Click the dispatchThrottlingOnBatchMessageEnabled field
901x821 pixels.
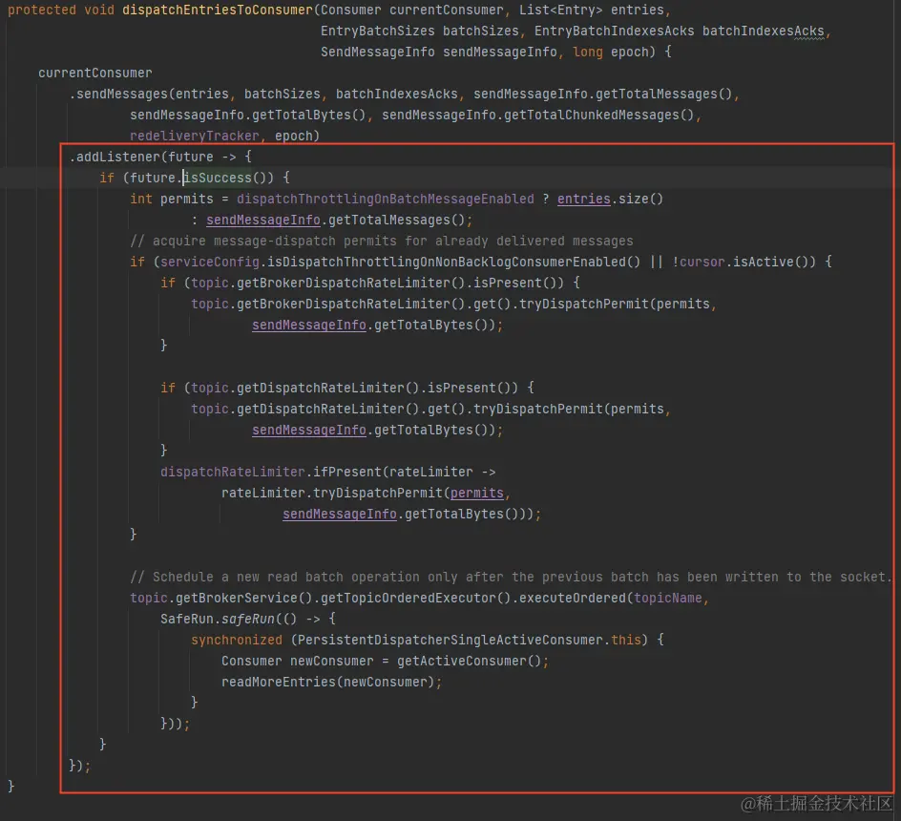coord(385,199)
